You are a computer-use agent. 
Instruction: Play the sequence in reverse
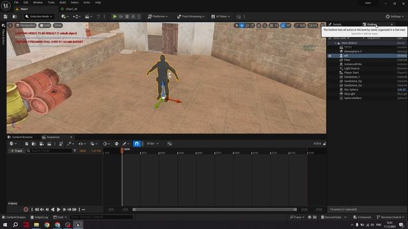pyautogui.click(x=53, y=209)
